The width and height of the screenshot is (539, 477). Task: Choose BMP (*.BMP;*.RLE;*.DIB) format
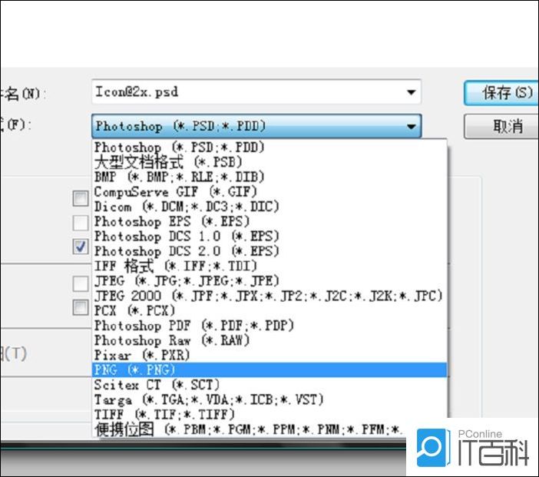coord(269,177)
